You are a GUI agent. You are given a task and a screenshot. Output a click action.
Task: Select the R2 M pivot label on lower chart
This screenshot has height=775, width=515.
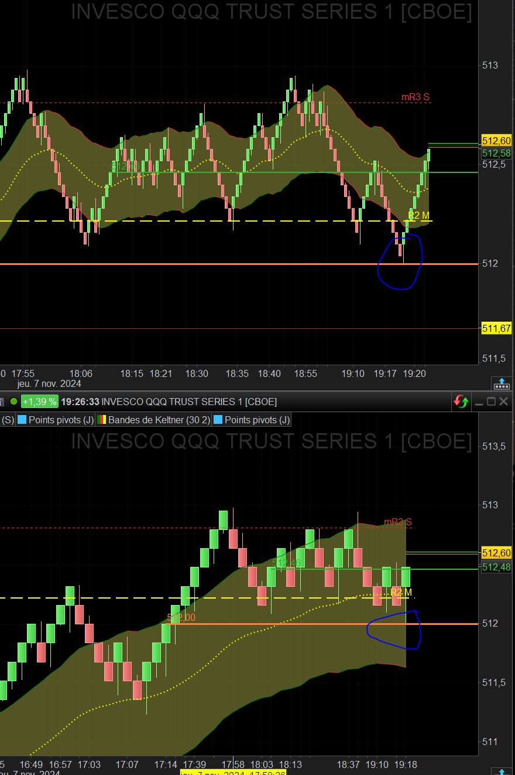401,592
